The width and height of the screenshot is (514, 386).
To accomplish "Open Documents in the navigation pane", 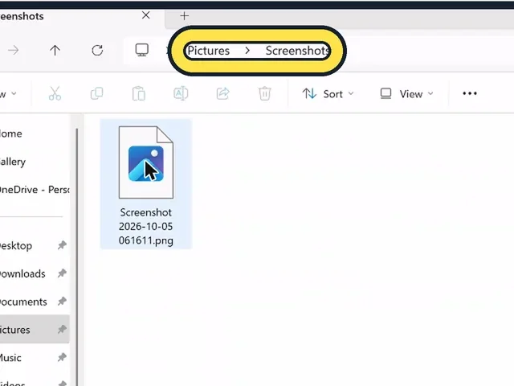I will pyautogui.click(x=23, y=302).
